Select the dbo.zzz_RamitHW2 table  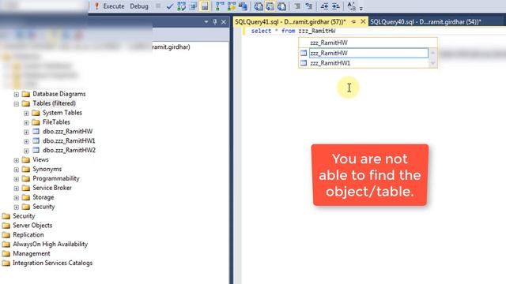coord(69,150)
